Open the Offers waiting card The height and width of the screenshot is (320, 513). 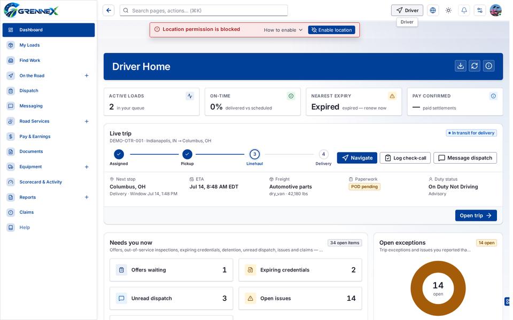171,270
